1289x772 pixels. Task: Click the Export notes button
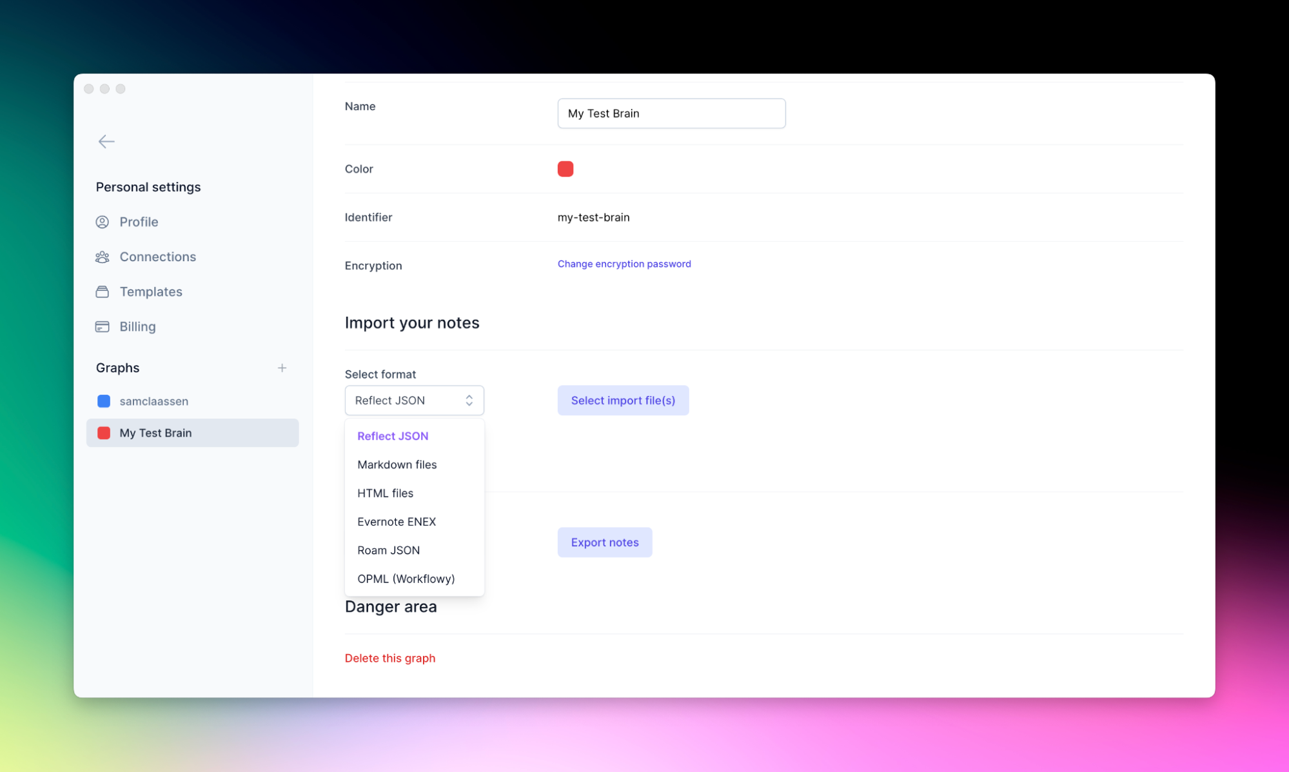click(604, 542)
